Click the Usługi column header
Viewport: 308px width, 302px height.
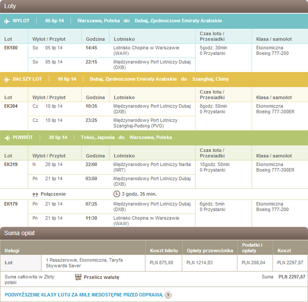(x=12, y=251)
